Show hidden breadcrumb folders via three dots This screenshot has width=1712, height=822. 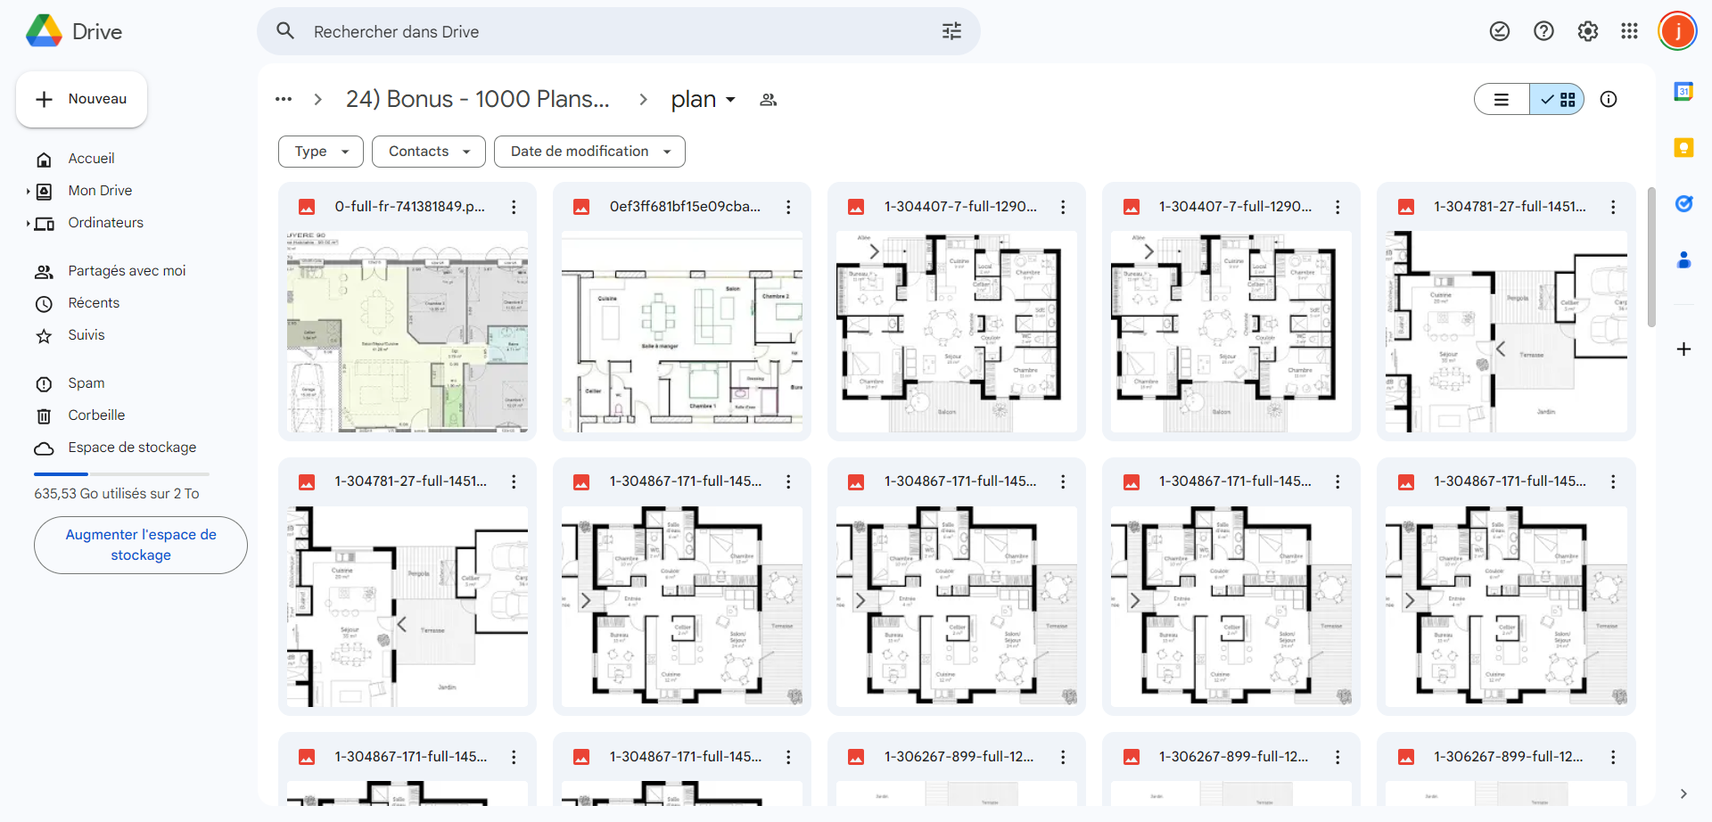tap(284, 99)
